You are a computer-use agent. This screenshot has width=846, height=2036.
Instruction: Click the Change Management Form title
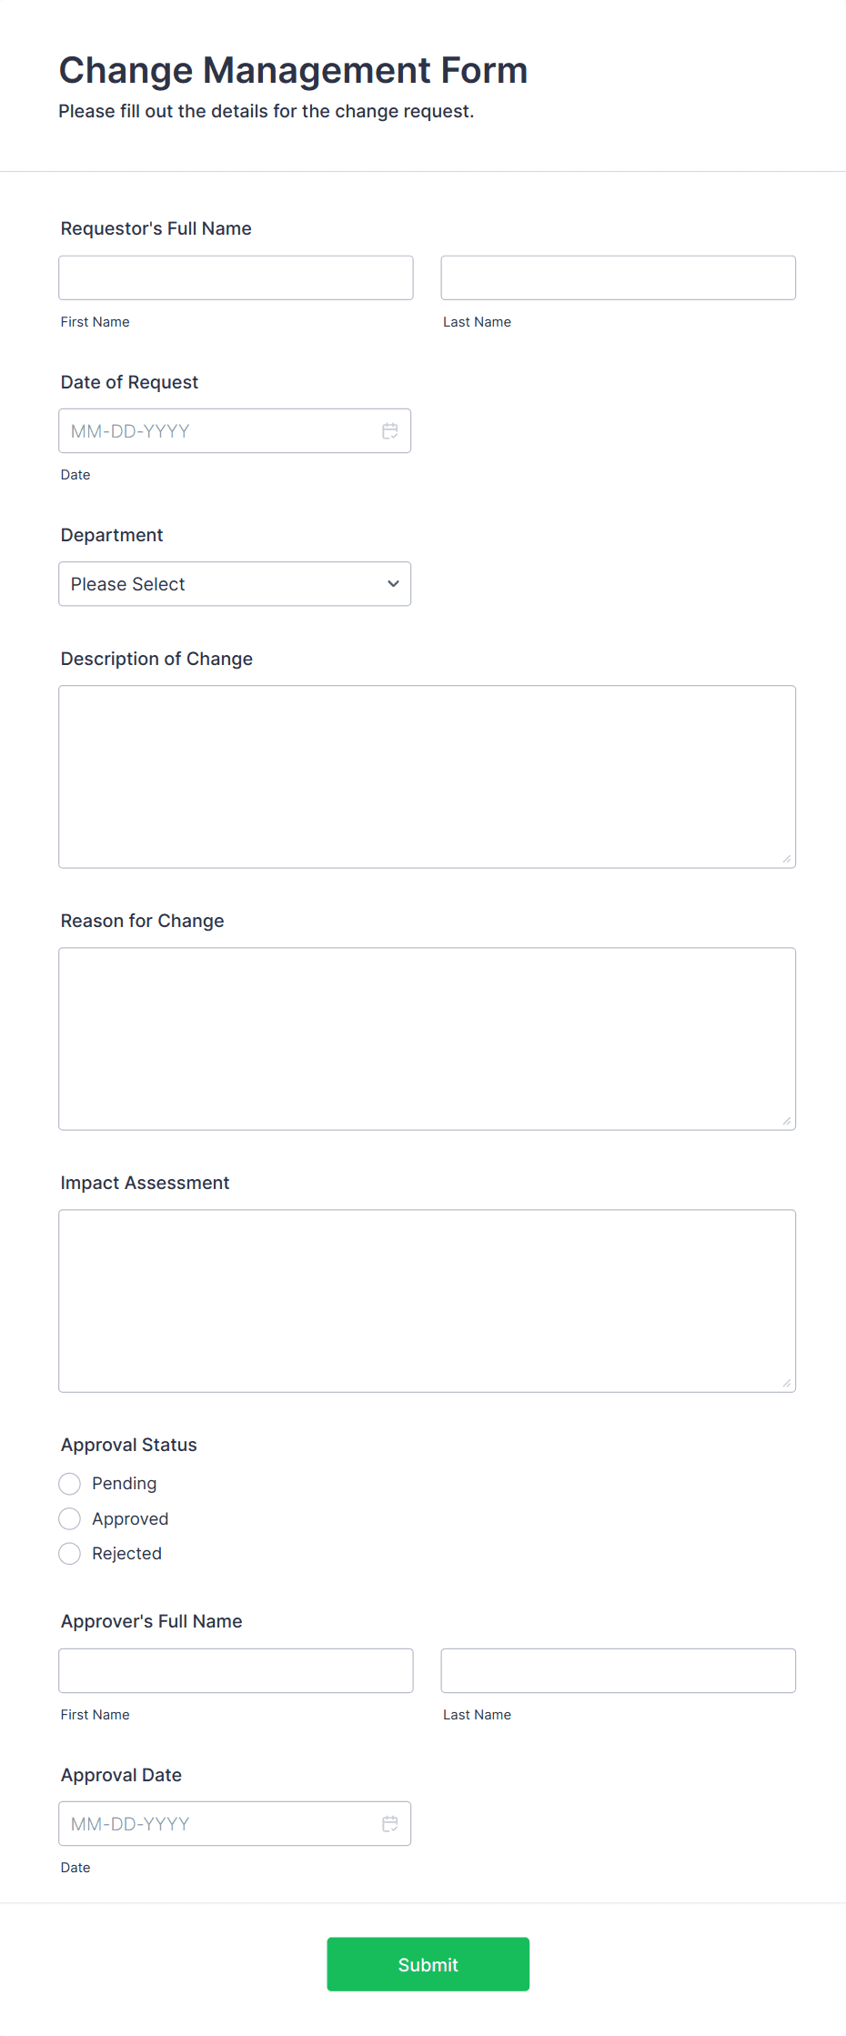pyautogui.click(x=293, y=69)
